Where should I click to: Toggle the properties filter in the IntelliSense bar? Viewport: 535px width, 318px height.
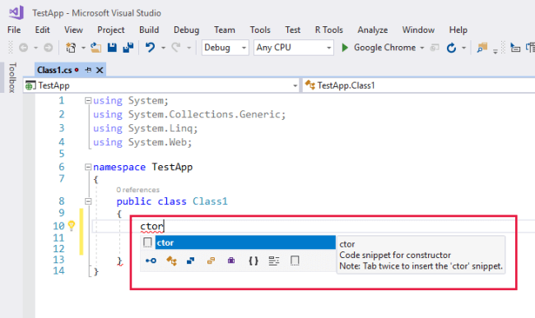tap(151, 260)
